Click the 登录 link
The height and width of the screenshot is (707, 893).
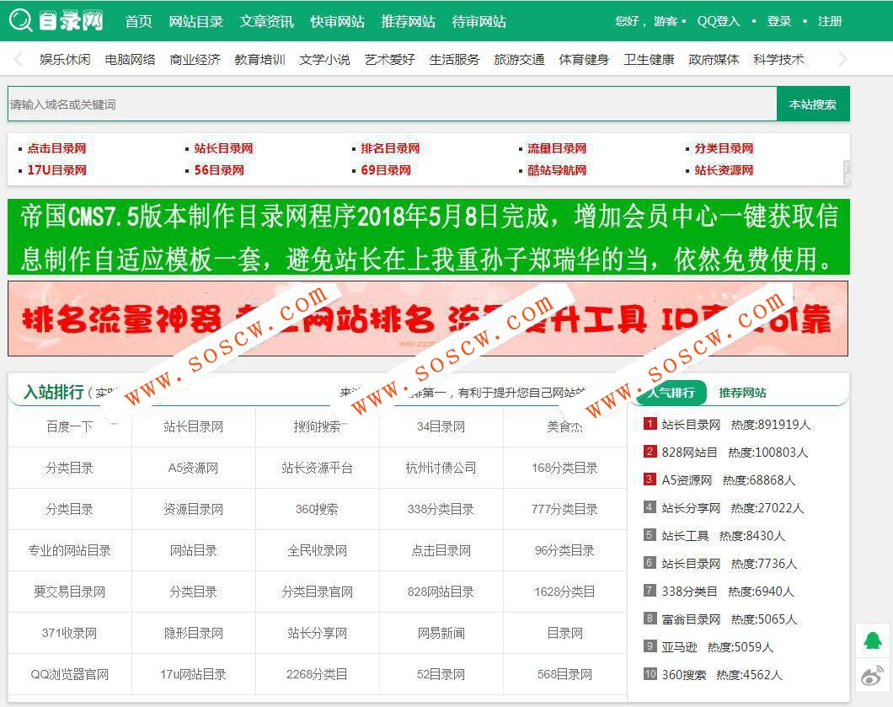pos(778,22)
